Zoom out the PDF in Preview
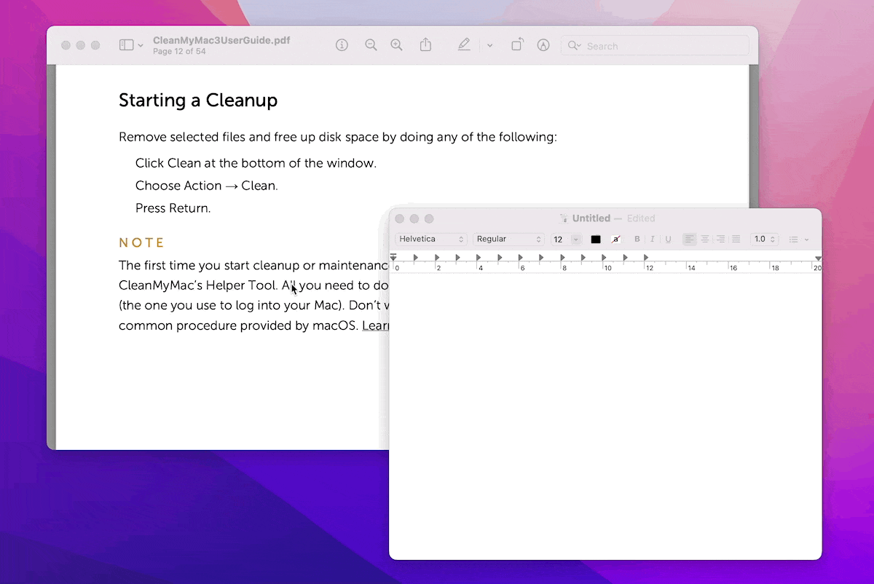Image resolution: width=874 pixels, height=584 pixels. click(x=371, y=45)
